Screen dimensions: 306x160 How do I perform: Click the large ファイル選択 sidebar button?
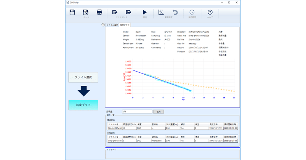83,77
